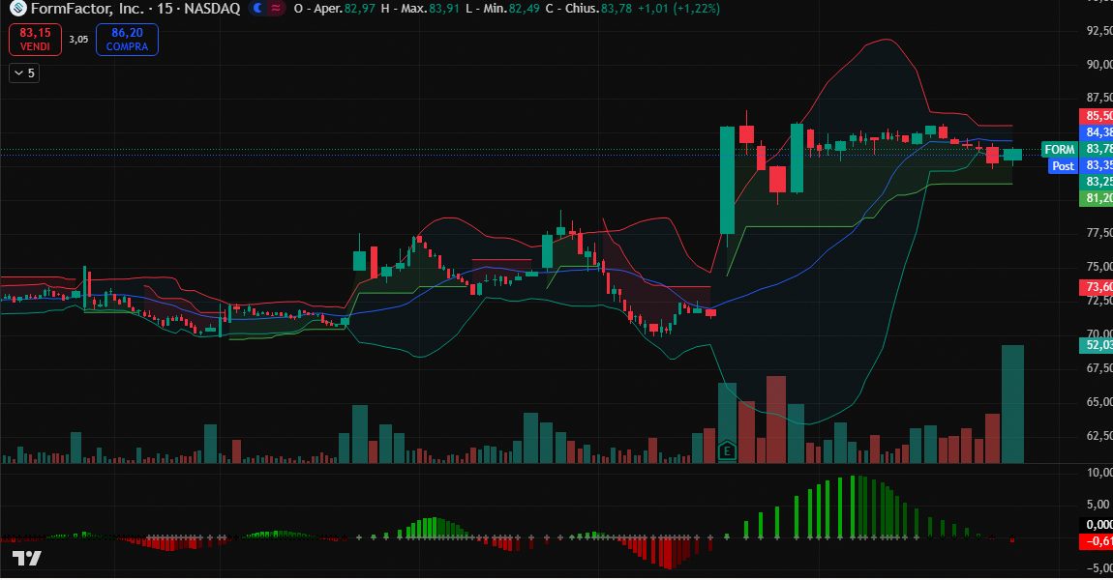
Task: Open the NASDAQ exchange label
Action: click(217, 9)
